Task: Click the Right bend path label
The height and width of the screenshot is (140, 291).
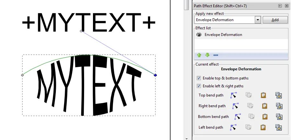Action: tap(212, 106)
